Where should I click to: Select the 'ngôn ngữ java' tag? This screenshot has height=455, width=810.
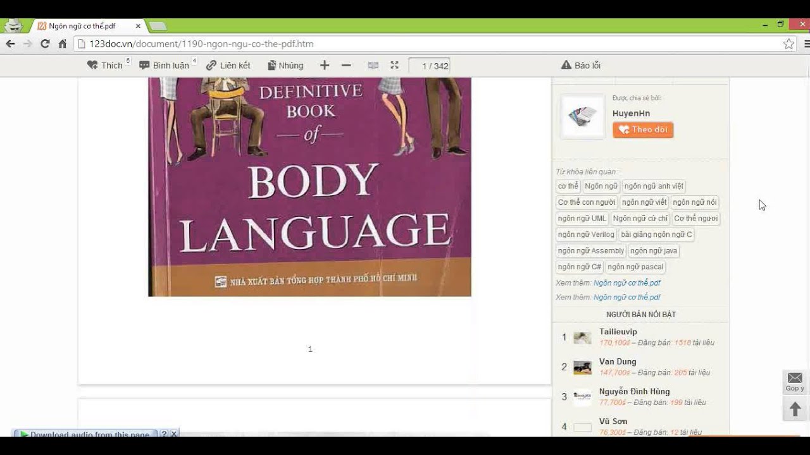click(654, 251)
